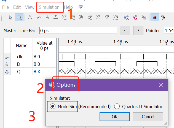Open feedback speech bubble icon
This screenshot has height=128, width=174.
pos(81,7)
